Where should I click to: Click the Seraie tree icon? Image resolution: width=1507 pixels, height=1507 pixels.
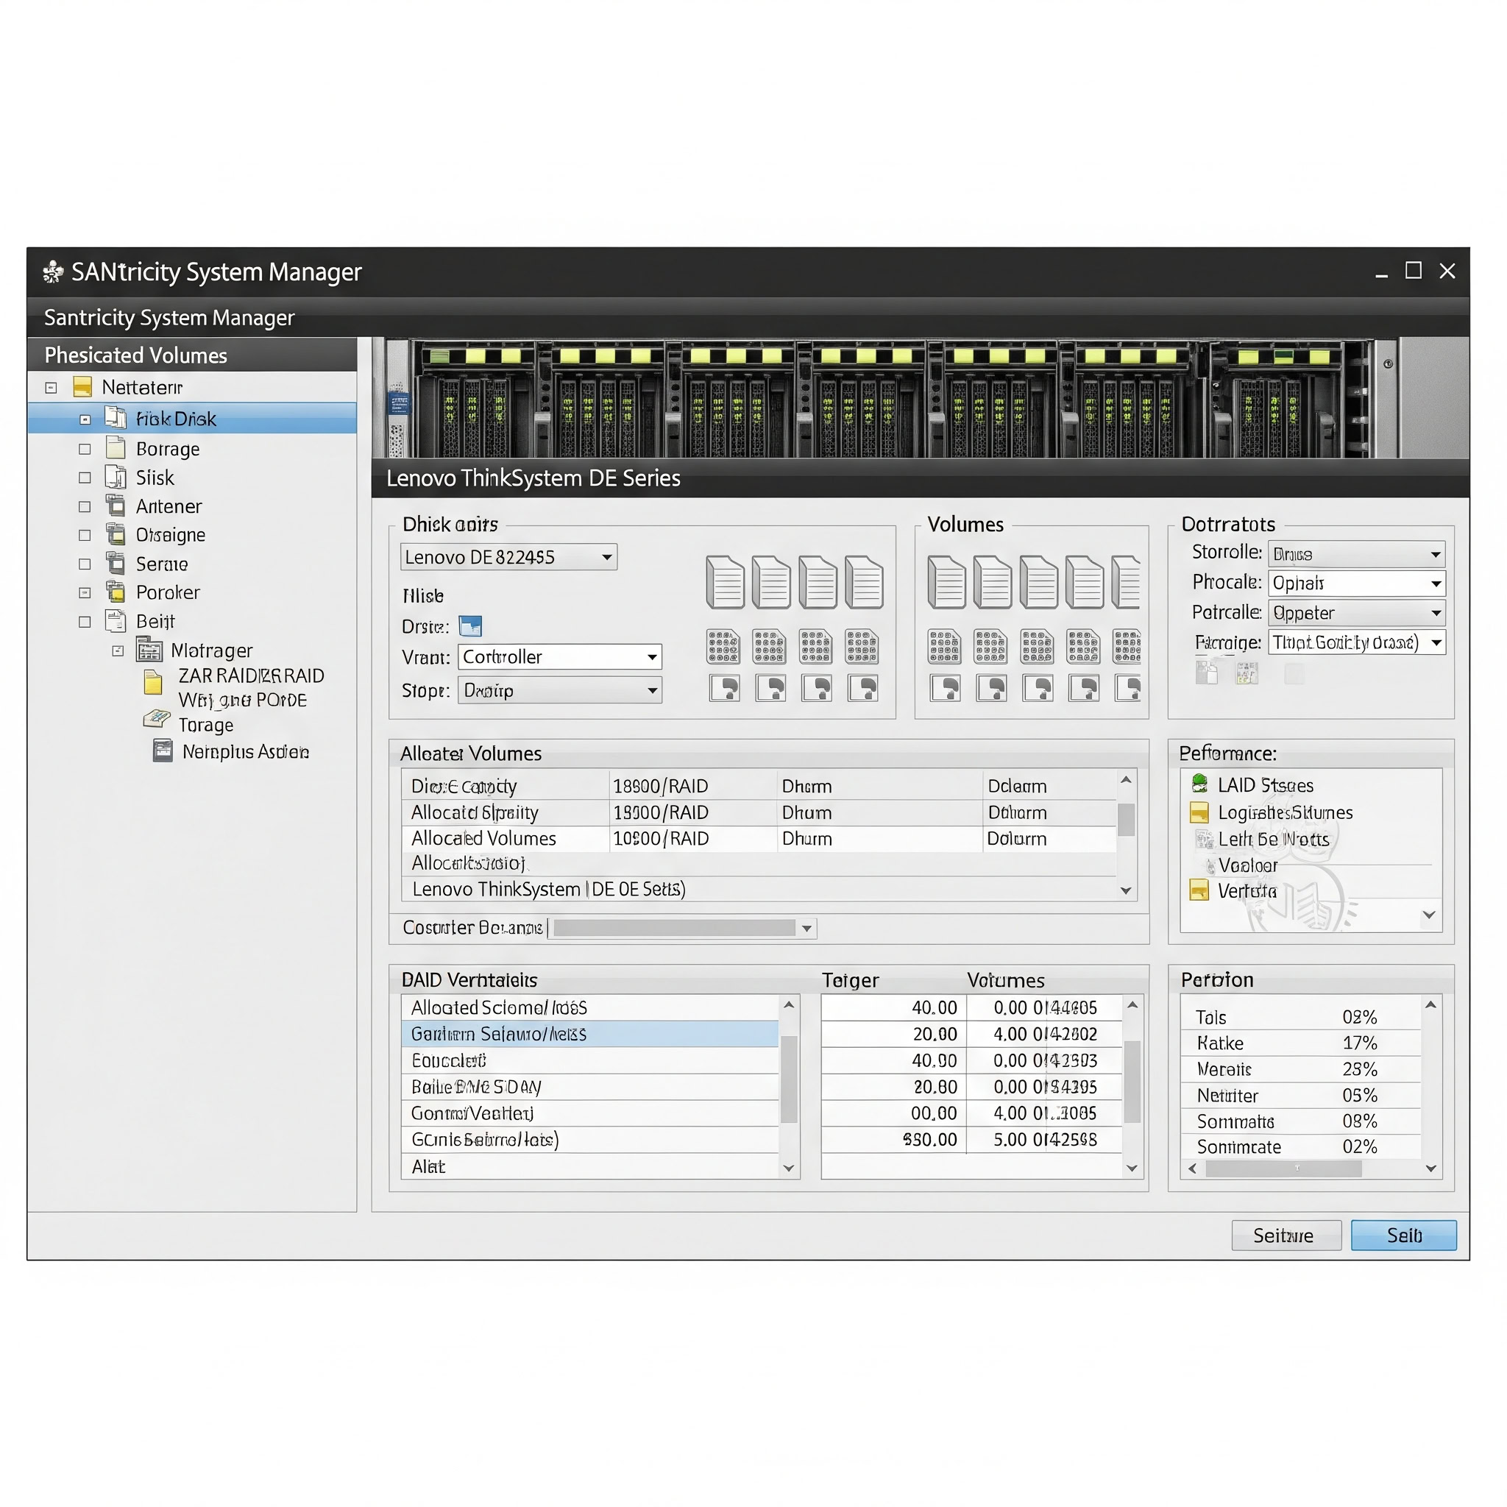(116, 563)
